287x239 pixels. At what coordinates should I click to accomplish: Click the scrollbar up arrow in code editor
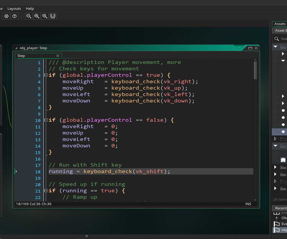tap(255, 60)
